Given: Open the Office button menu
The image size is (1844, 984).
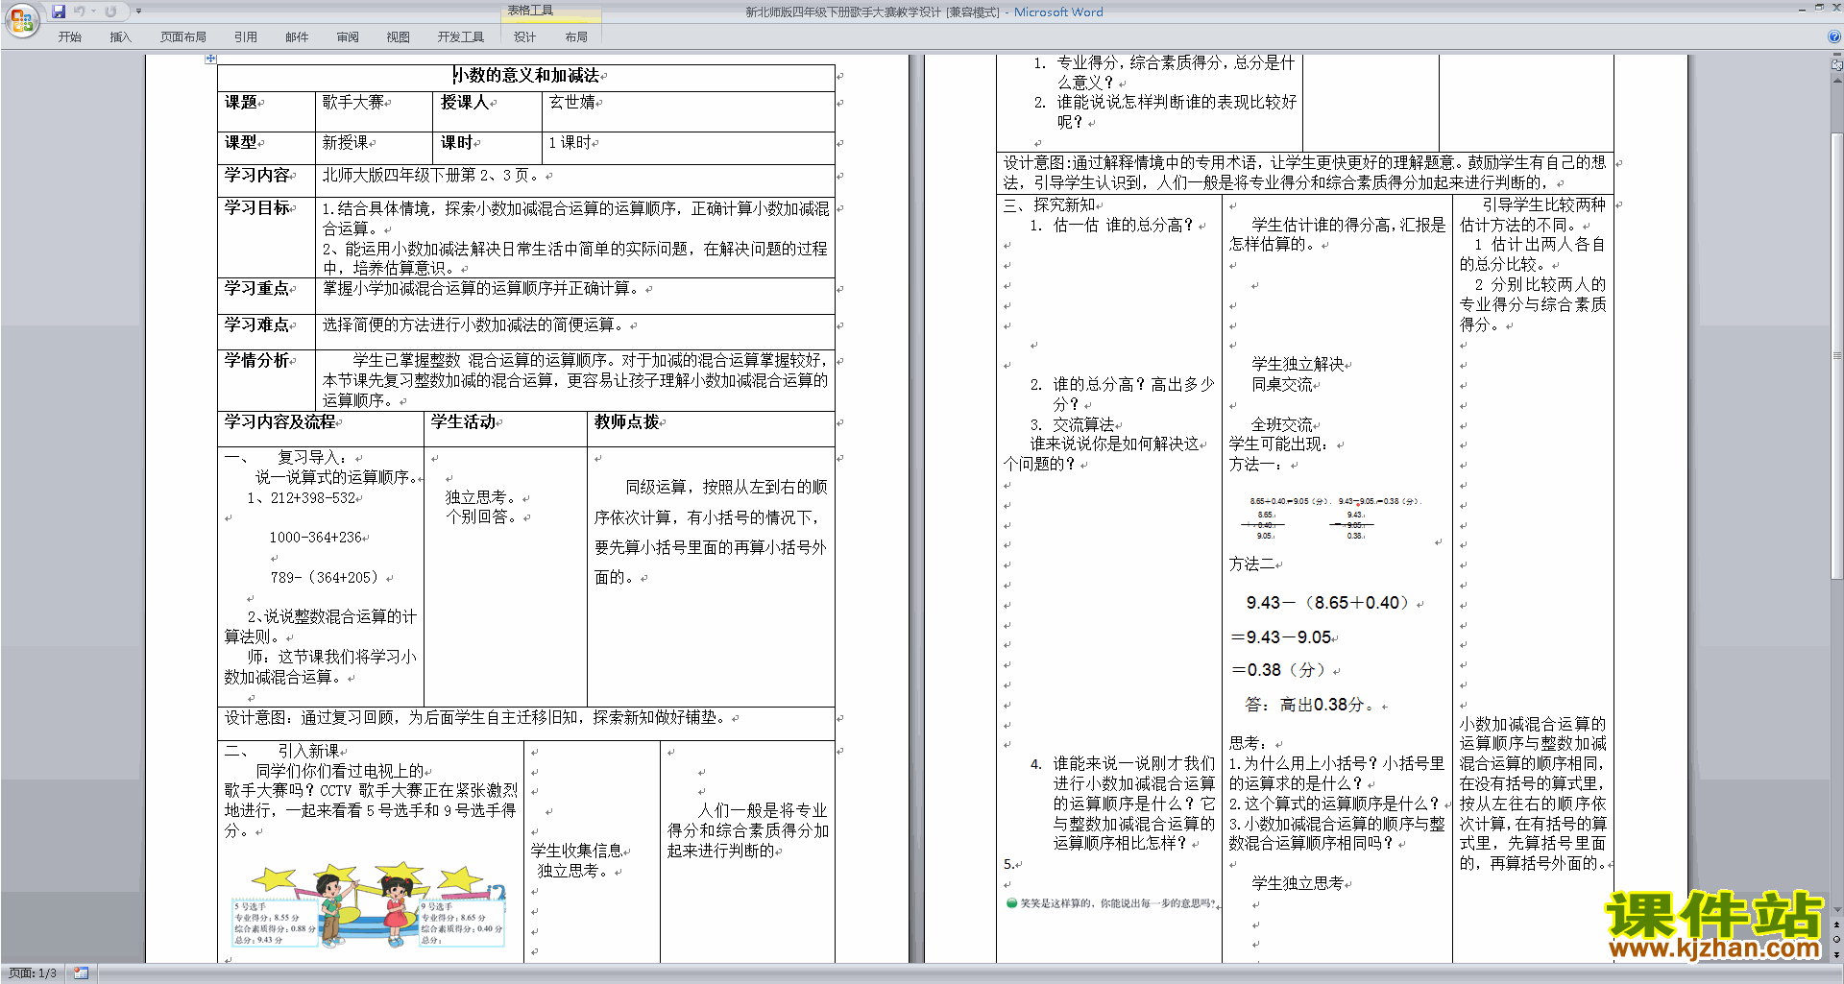Looking at the screenshot, I should tap(21, 19).
